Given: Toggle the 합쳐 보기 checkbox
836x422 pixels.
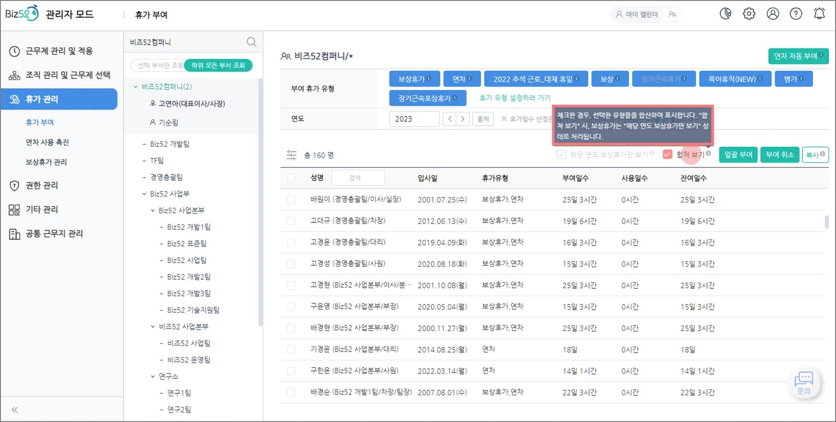Looking at the screenshot, I should 667,154.
